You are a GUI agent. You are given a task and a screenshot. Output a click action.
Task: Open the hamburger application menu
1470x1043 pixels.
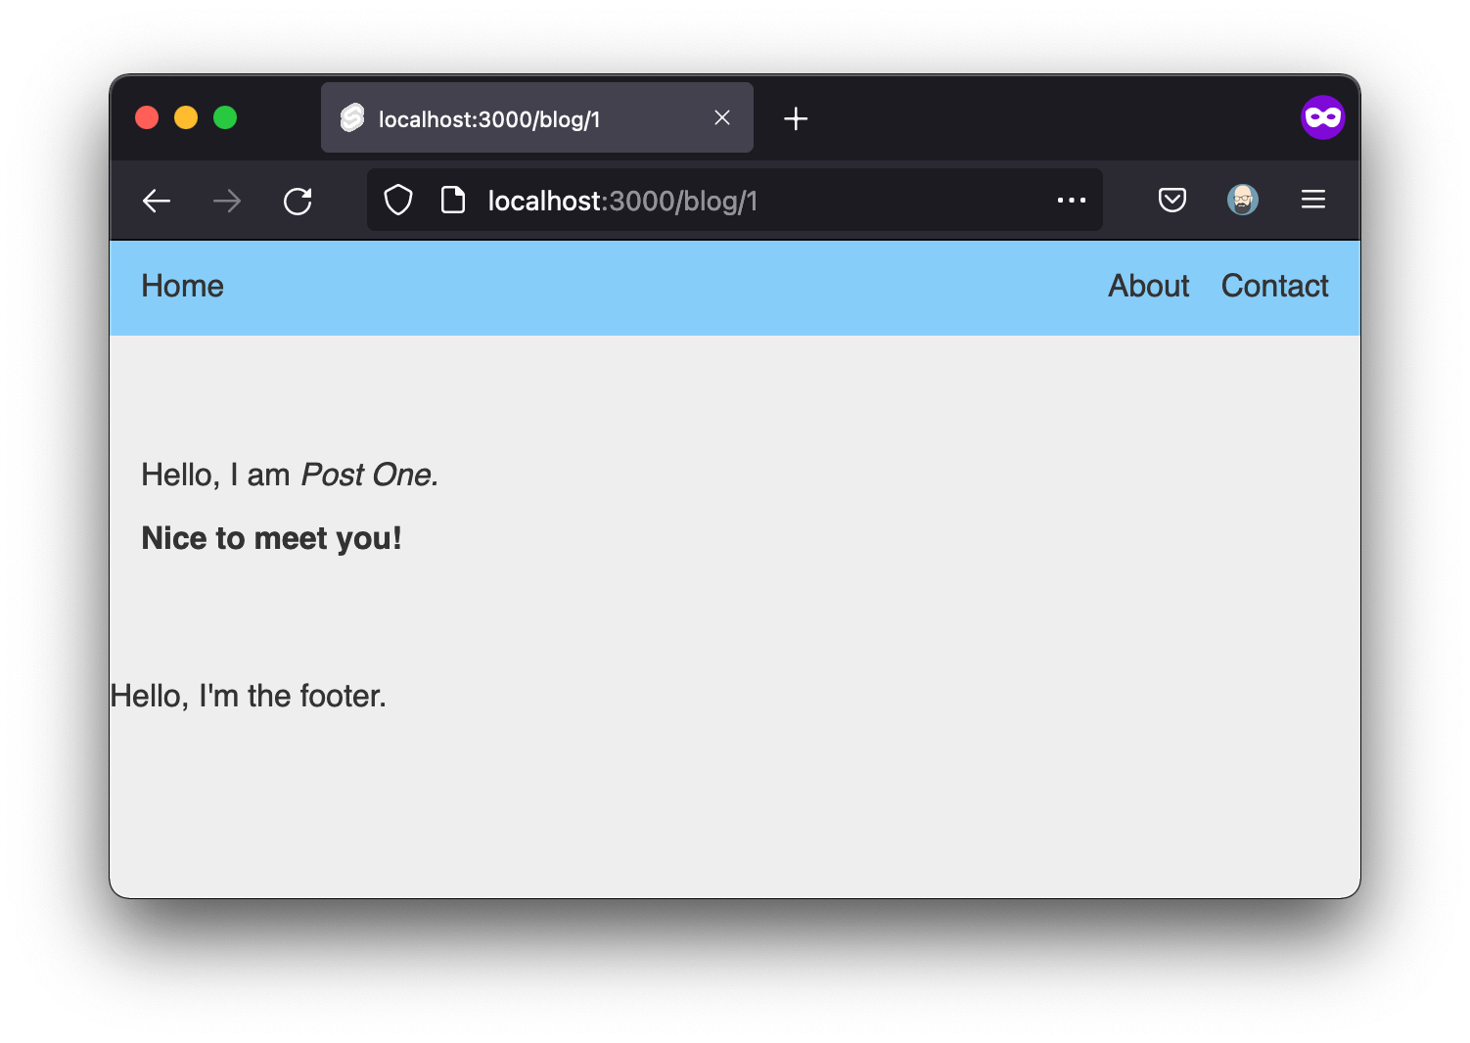coord(1313,200)
